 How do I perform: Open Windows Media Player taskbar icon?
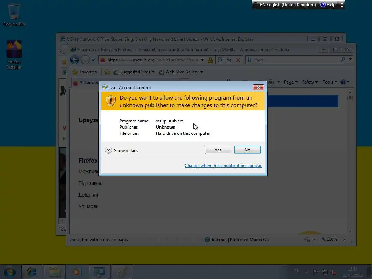tap(76, 272)
